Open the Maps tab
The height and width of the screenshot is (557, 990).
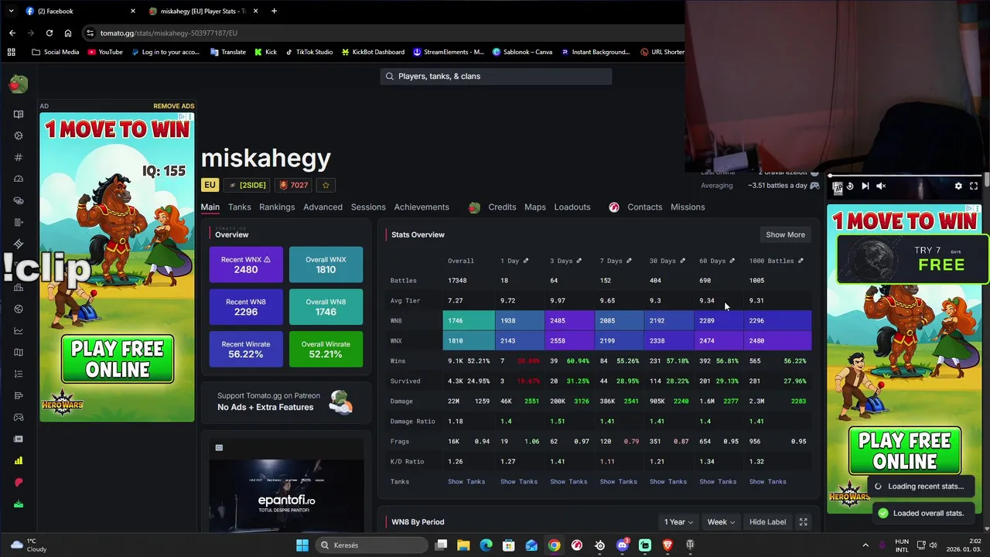pos(535,207)
